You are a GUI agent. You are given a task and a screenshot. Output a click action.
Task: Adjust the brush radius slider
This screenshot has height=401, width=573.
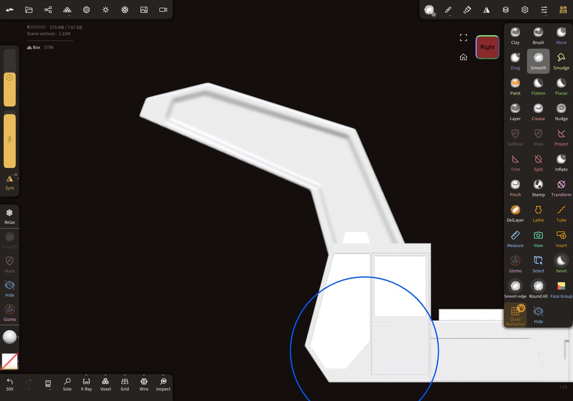click(x=10, y=78)
